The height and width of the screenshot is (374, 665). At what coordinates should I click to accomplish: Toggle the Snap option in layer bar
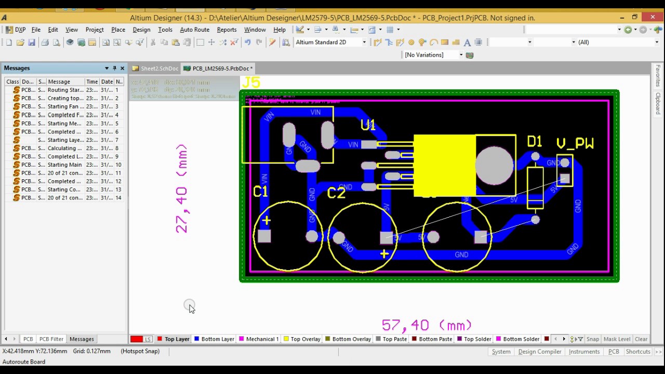coord(593,339)
